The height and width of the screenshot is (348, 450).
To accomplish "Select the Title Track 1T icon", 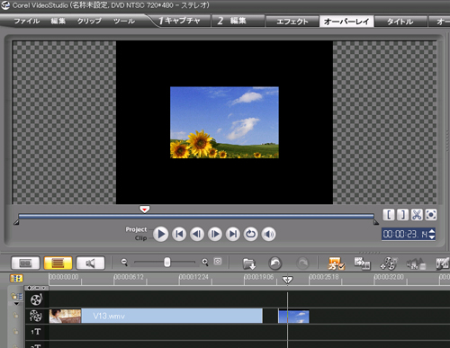I will click(36, 332).
